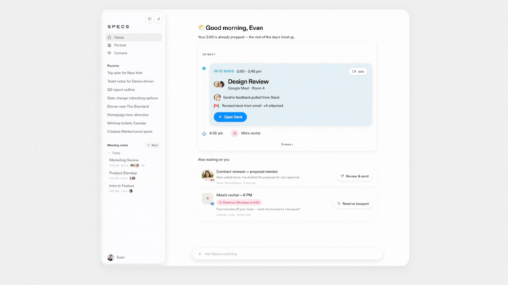The height and width of the screenshot is (285, 508).
Task: Select the 4:30 pm Mia's recital event
Action: [235, 133]
